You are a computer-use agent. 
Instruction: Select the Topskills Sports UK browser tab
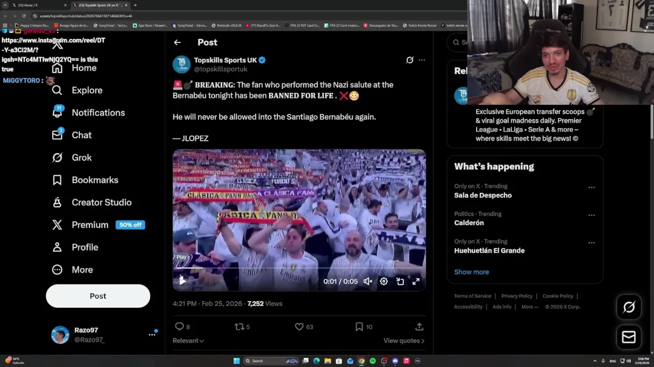[100, 5]
